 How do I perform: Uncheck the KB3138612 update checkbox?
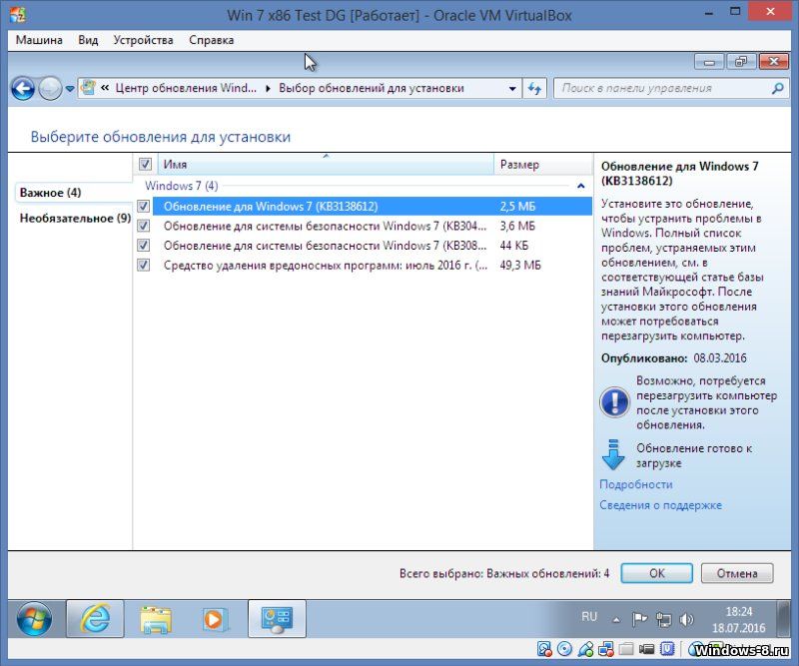[144, 207]
